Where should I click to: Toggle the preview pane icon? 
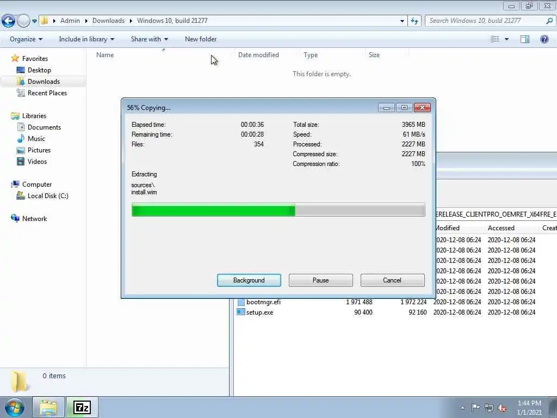pyautogui.click(x=525, y=39)
